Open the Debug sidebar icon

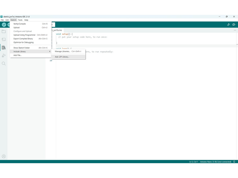click(x=4, y=56)
